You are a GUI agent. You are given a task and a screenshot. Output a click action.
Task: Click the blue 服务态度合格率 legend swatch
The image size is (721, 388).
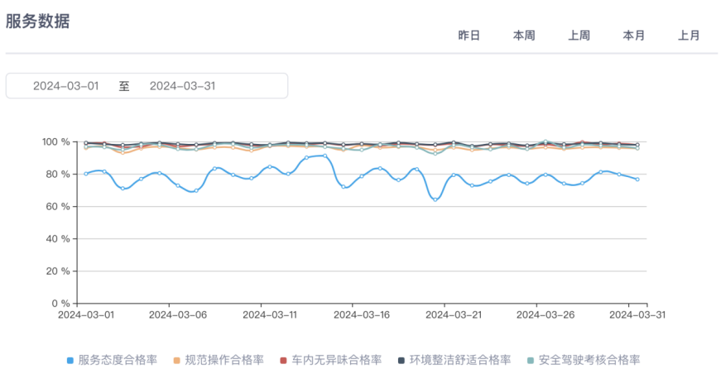click(x=70, y=361)
